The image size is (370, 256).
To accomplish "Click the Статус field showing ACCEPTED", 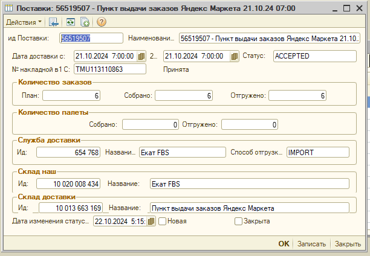I will click(315, 56).
